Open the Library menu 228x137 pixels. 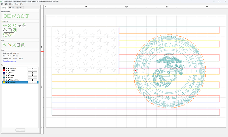coord(11,4)
